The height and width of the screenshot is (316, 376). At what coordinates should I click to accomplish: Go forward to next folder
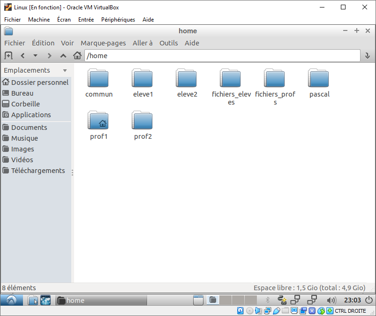pos(49,56)
